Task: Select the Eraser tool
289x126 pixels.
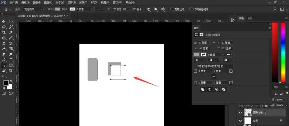Action: [4, 49]
